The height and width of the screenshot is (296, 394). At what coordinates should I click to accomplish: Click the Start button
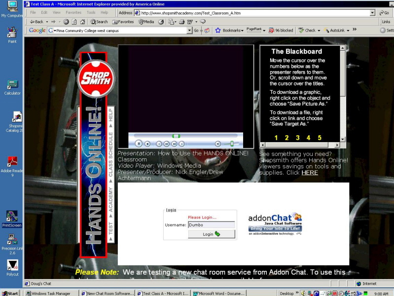[x=10, y=293]
